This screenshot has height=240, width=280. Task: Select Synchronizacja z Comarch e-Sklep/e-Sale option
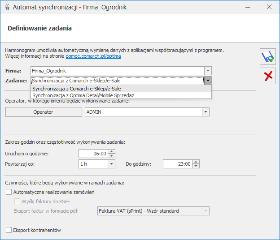pos(76,89)
